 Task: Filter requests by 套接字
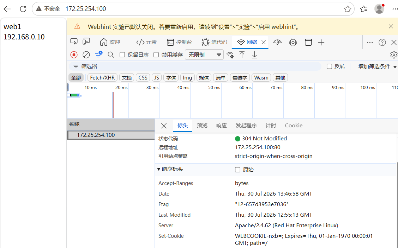240,78
